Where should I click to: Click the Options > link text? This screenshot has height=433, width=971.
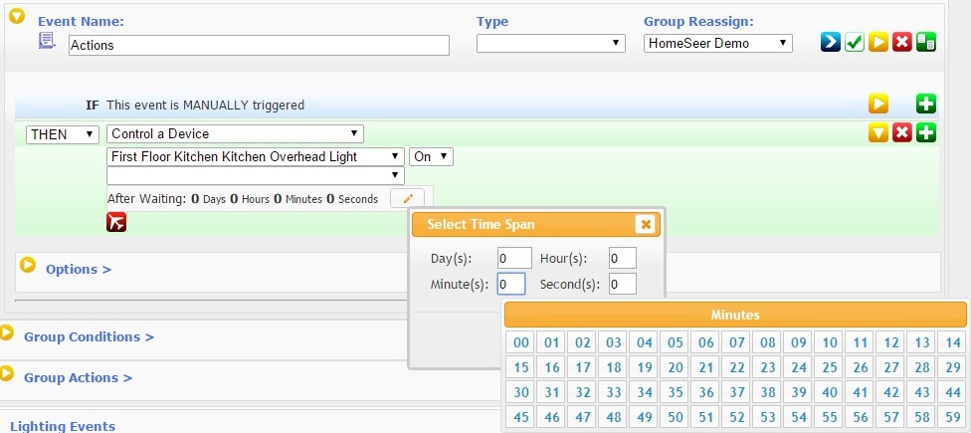(79, 270)
